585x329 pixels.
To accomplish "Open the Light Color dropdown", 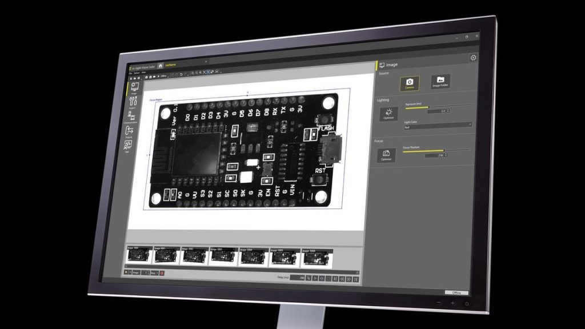I will [438, 126].
